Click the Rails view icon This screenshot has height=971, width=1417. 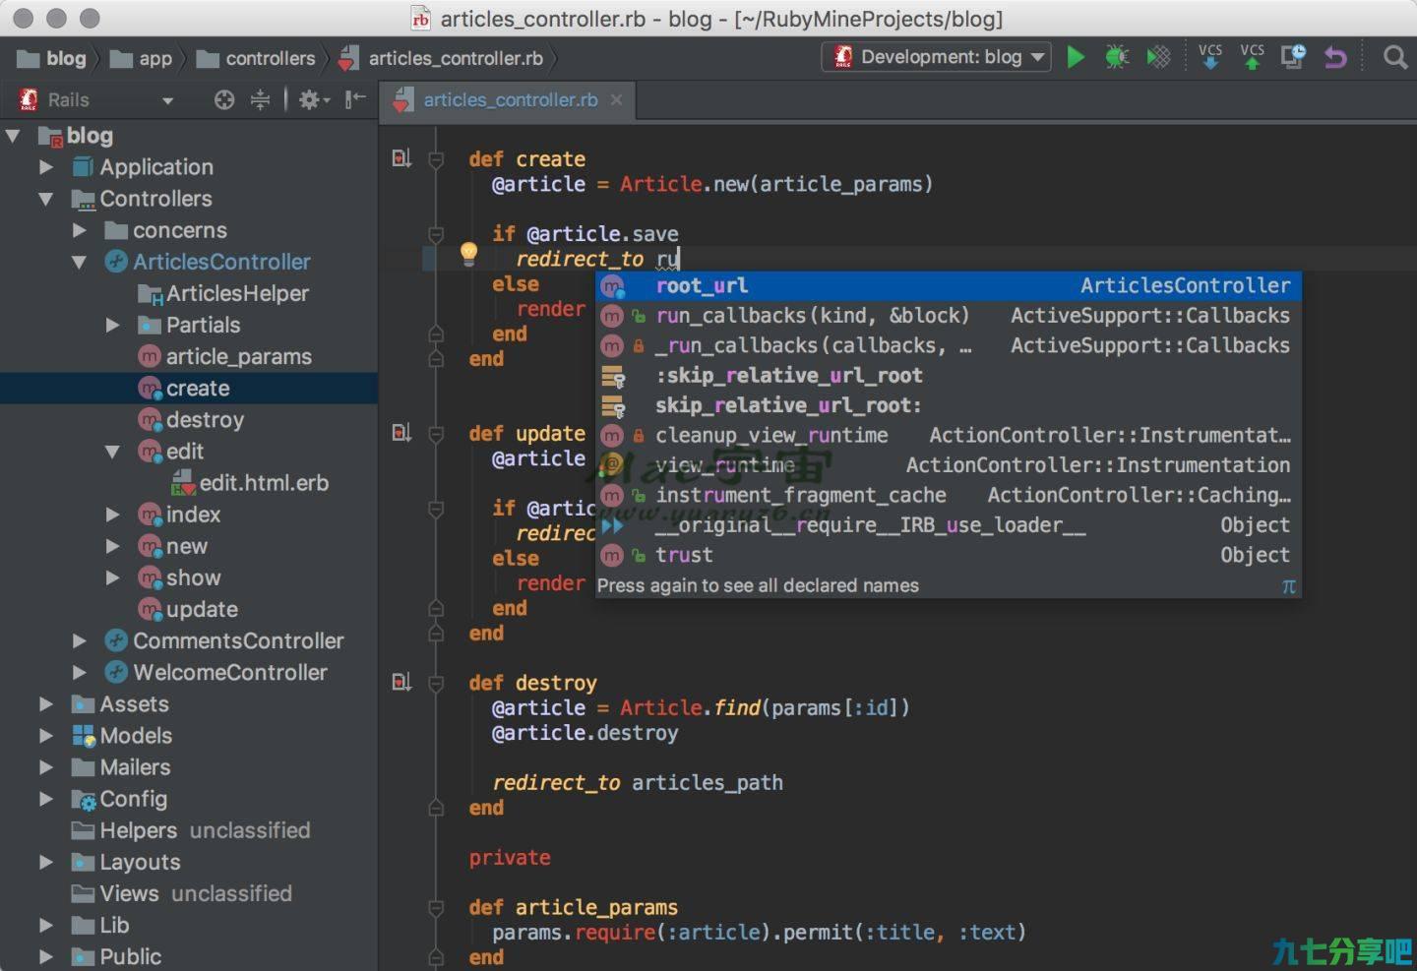click(x=29, y=99)
